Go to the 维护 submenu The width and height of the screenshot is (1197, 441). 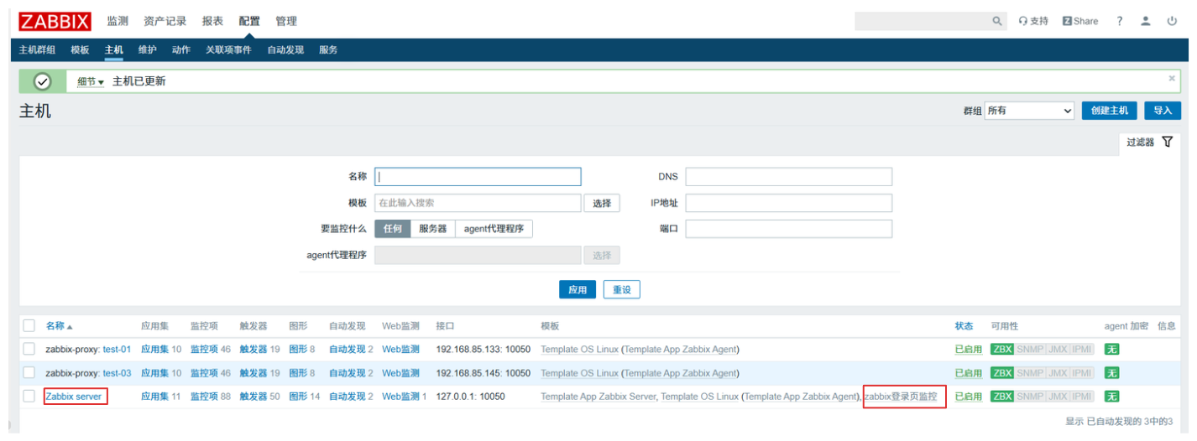[x=147, y=50]
